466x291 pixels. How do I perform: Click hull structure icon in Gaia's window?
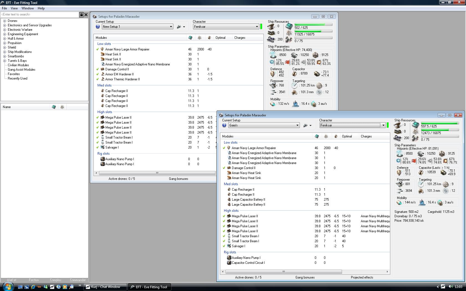442,154
